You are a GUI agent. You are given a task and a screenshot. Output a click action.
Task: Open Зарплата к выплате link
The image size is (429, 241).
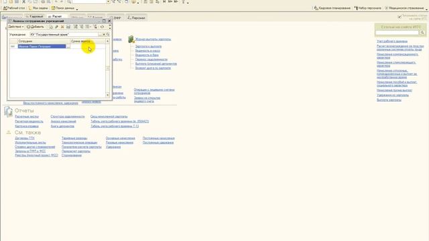tap(148, 46)
